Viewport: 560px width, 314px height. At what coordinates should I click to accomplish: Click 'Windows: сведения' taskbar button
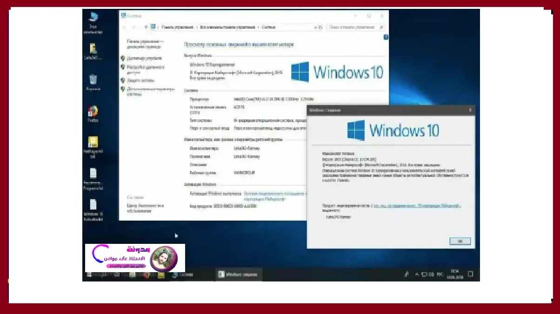click(x=239, y=275)
